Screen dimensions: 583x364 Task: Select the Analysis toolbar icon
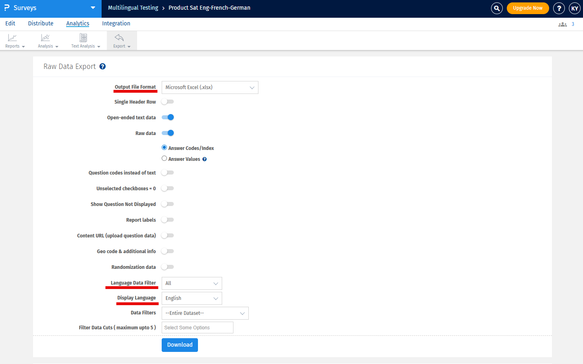tap(45, 40)
